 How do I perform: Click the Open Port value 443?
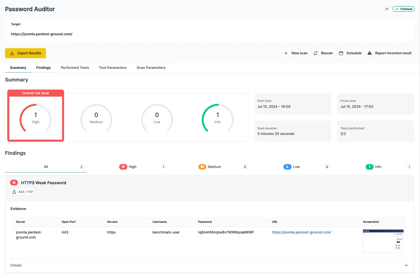click(65, 232)
